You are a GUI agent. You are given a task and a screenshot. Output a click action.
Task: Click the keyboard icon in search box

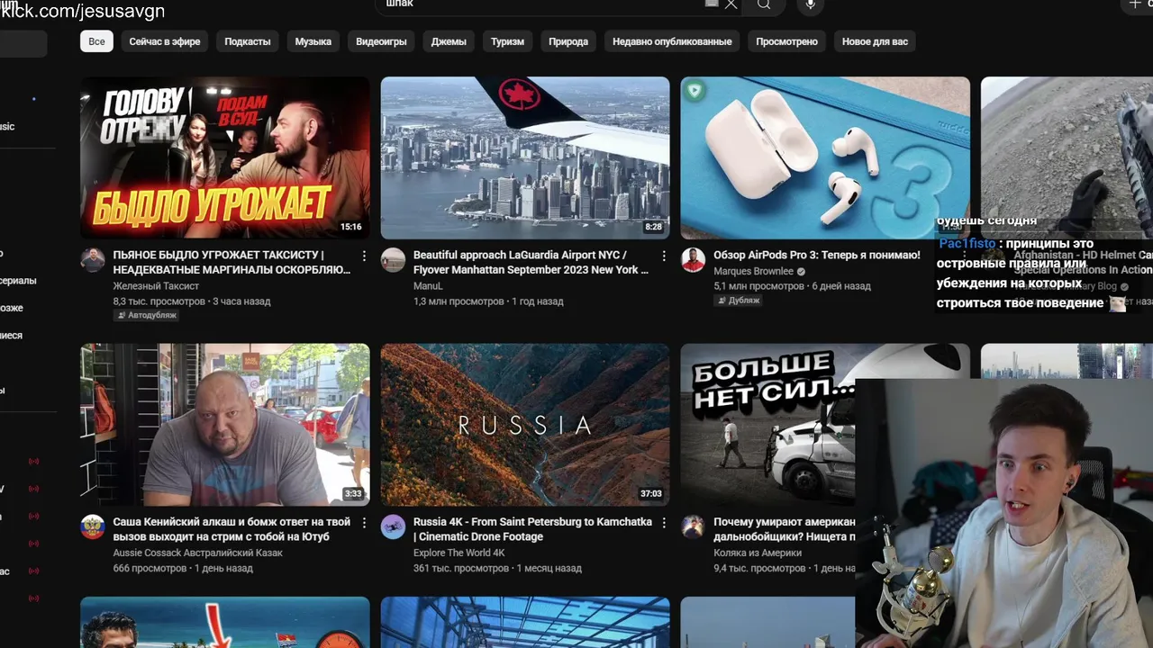pyautogui.click(x=712, y=4)
